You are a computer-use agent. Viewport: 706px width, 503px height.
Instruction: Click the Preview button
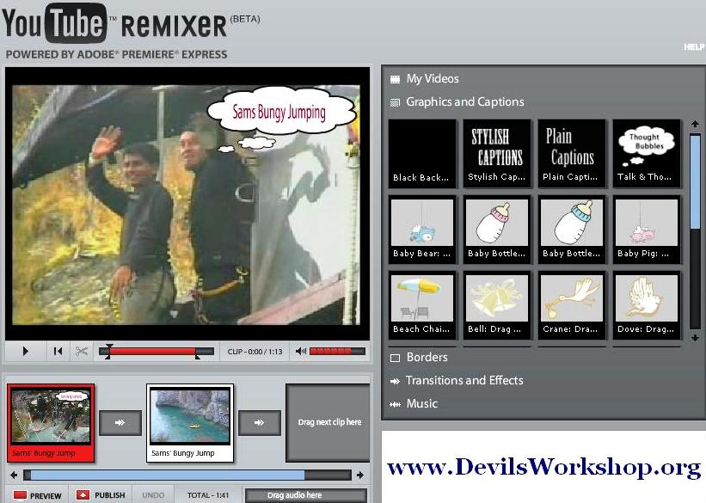[38, 495]
